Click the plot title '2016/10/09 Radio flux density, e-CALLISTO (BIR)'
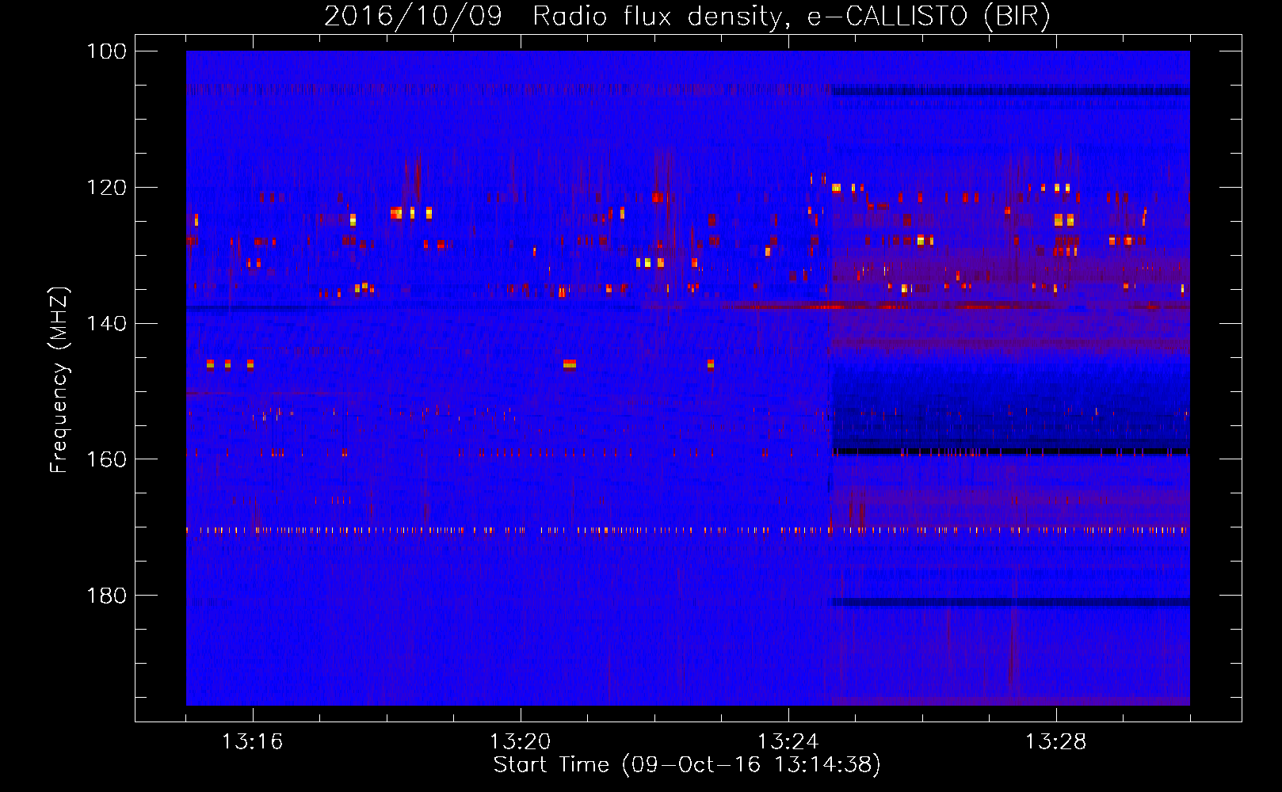 tap(687, 16)
